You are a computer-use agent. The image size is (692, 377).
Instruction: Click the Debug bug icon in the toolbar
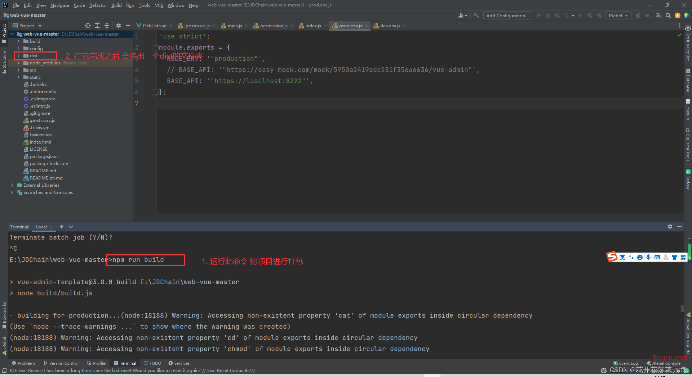coord(548,15)
